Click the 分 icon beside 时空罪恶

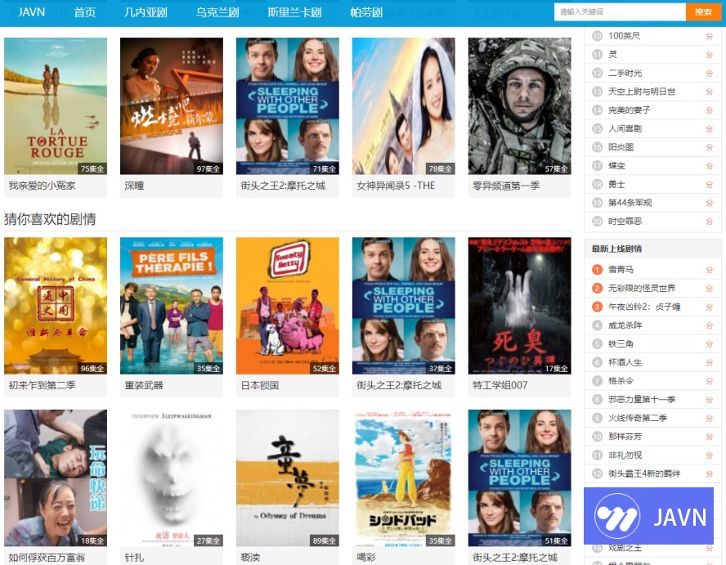tap(709, 222)
